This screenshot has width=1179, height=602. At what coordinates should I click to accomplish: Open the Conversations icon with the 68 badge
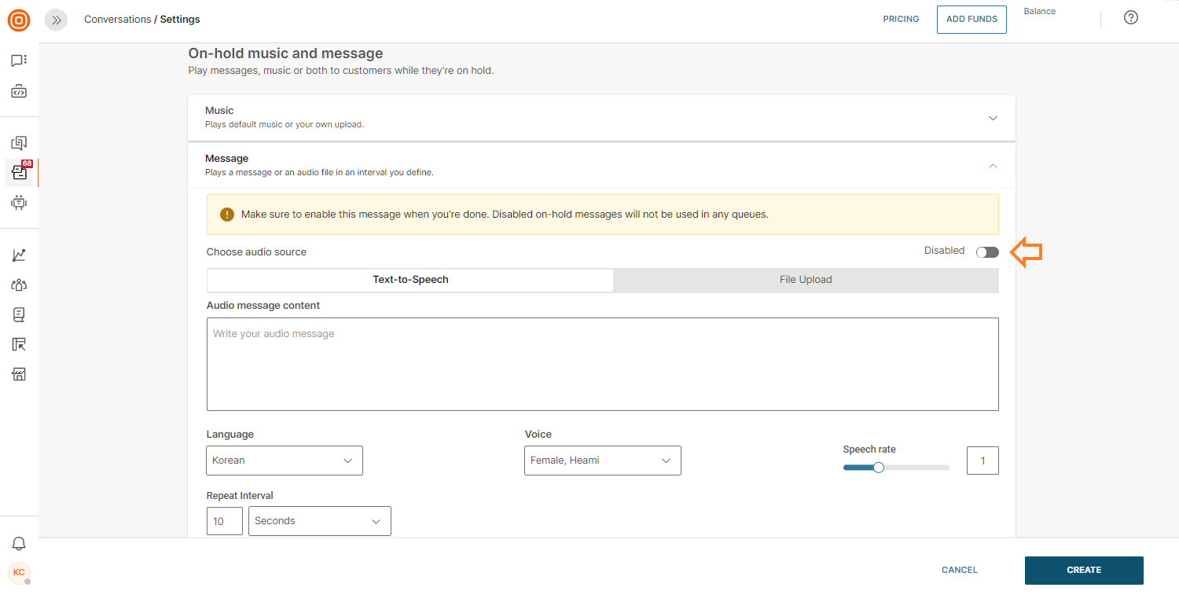coord(20,172)
